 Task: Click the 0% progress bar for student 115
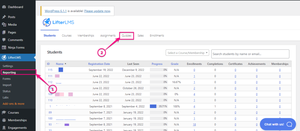tap(158, 70)
